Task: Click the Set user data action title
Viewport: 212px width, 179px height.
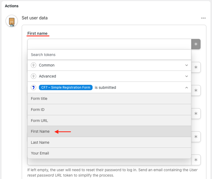Action: [x=35, y=18]
